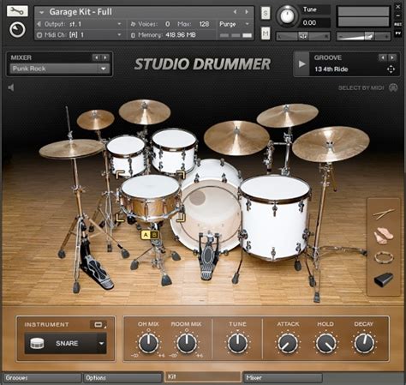Click the Tune value 0.00 field

point(316,23)
